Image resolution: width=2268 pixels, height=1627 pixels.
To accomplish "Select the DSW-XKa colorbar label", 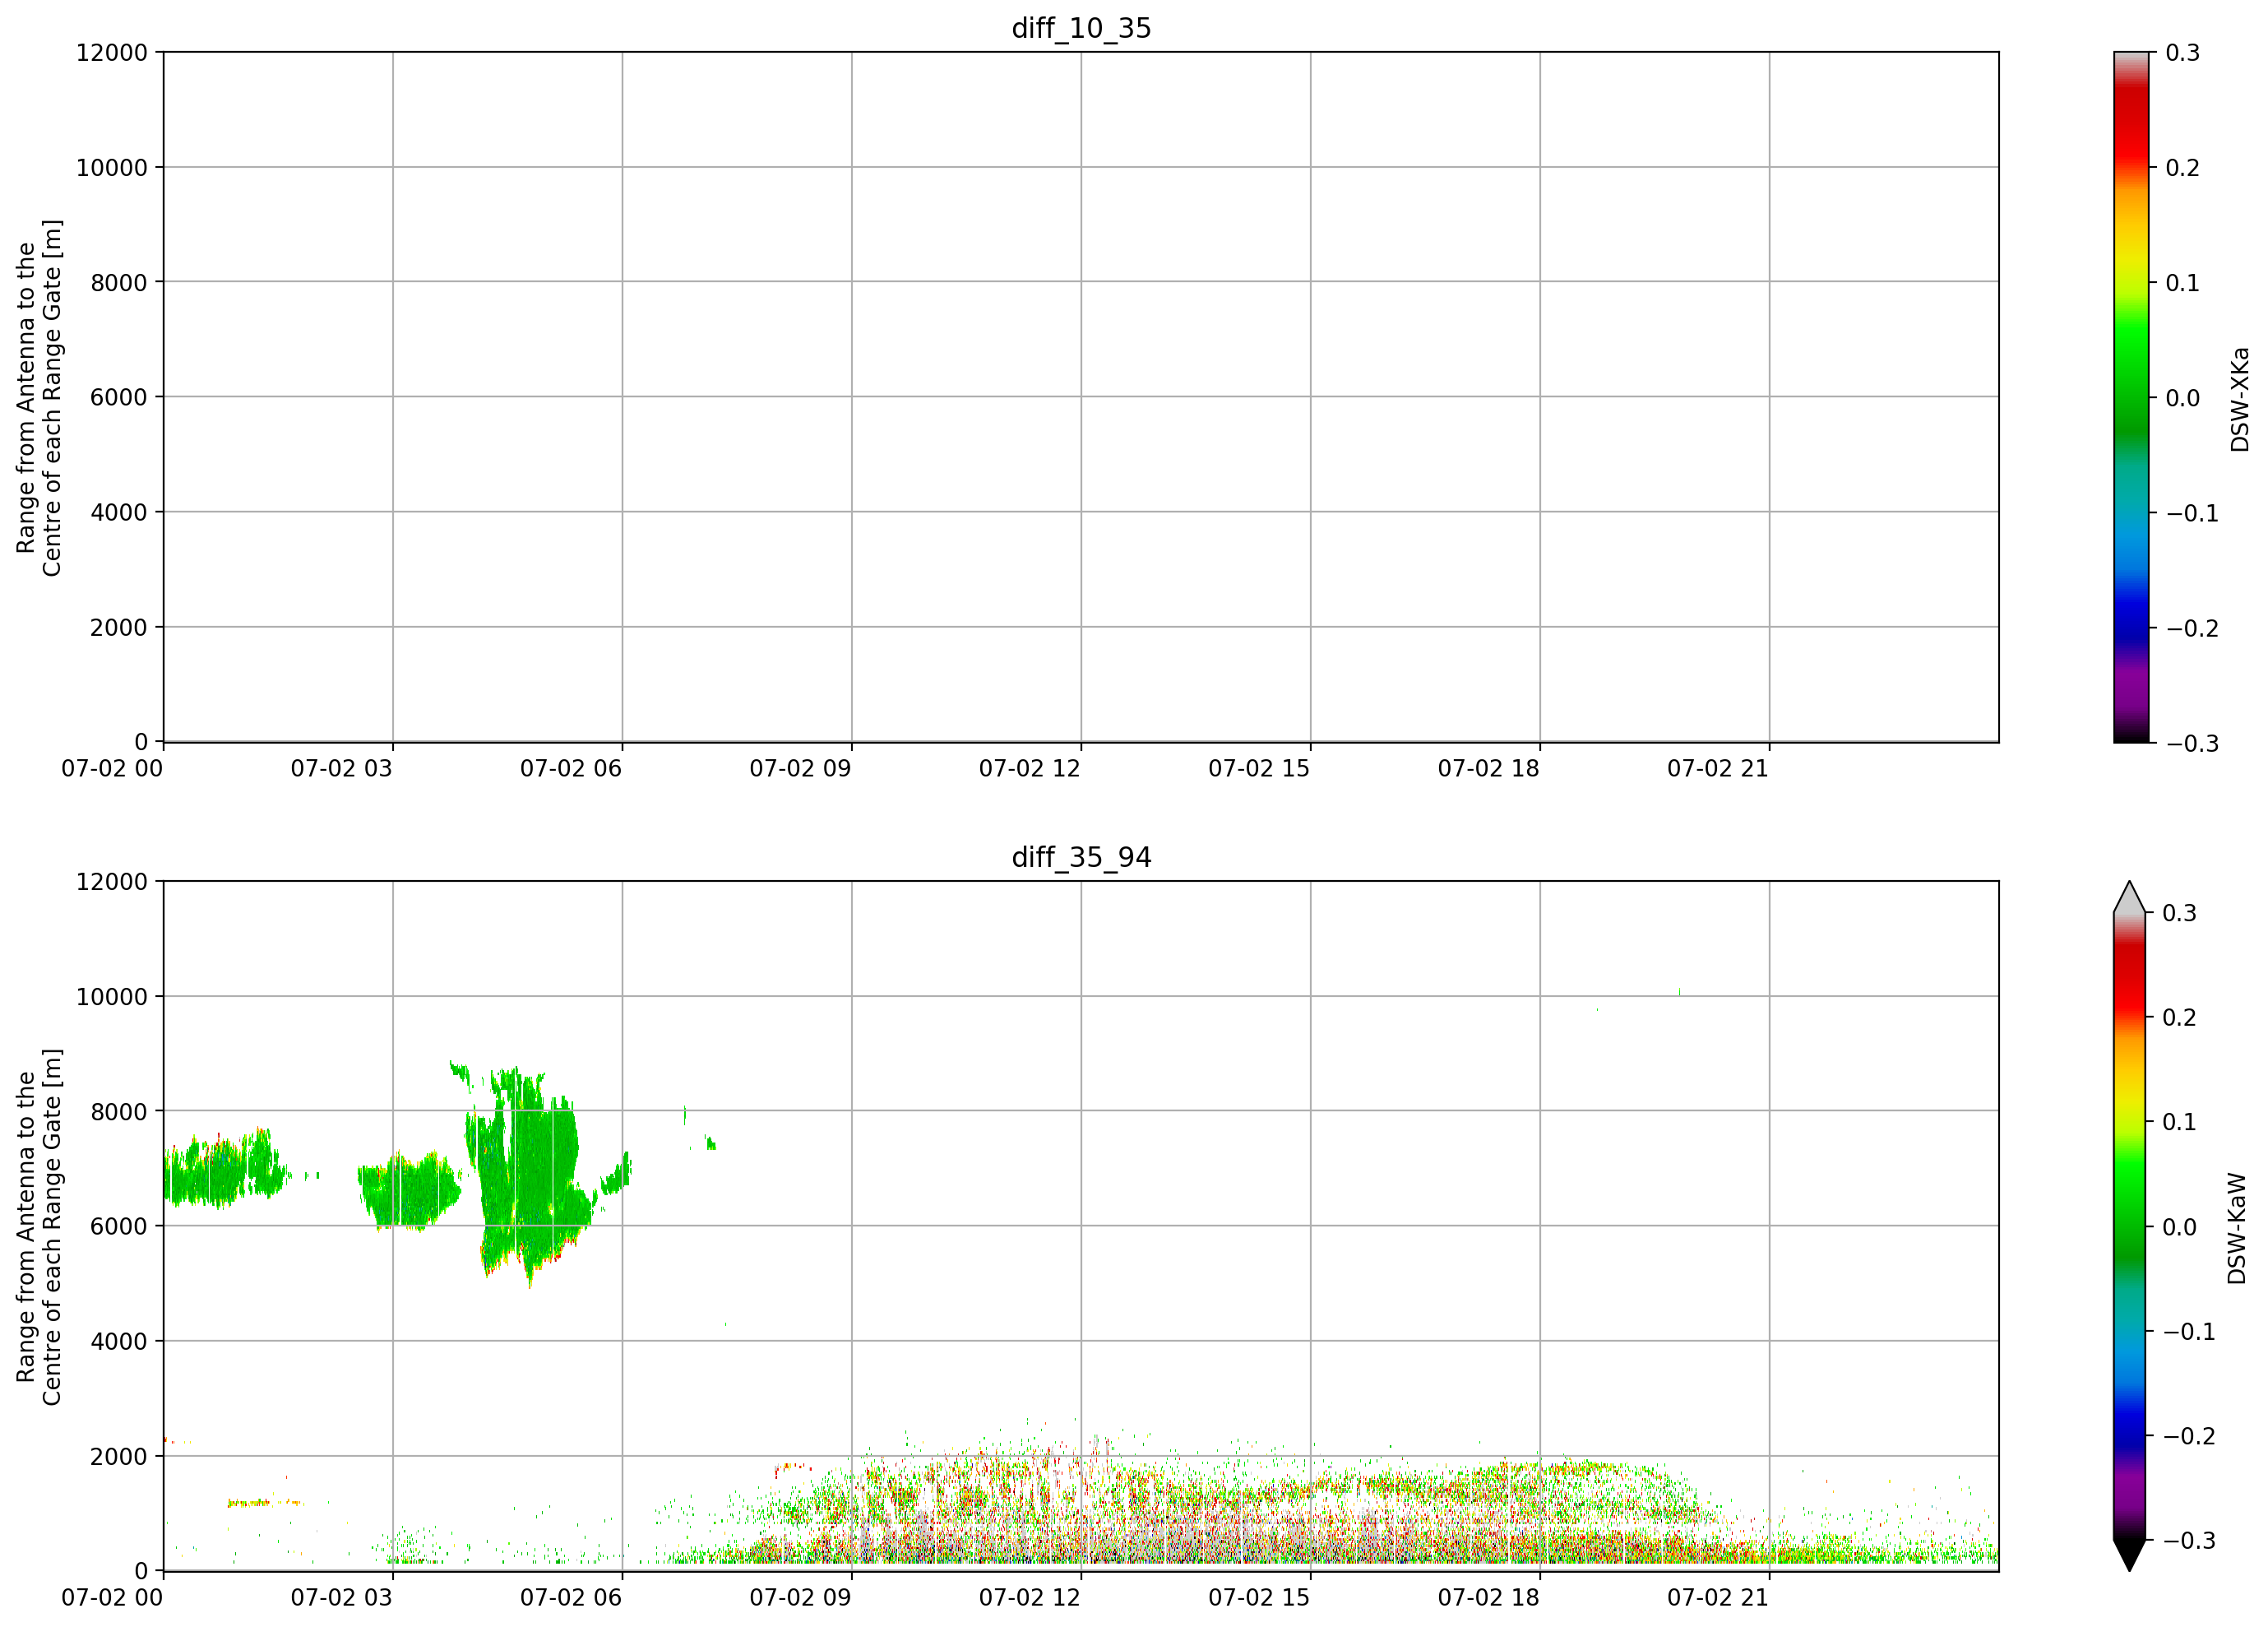I will point(2239,399).
